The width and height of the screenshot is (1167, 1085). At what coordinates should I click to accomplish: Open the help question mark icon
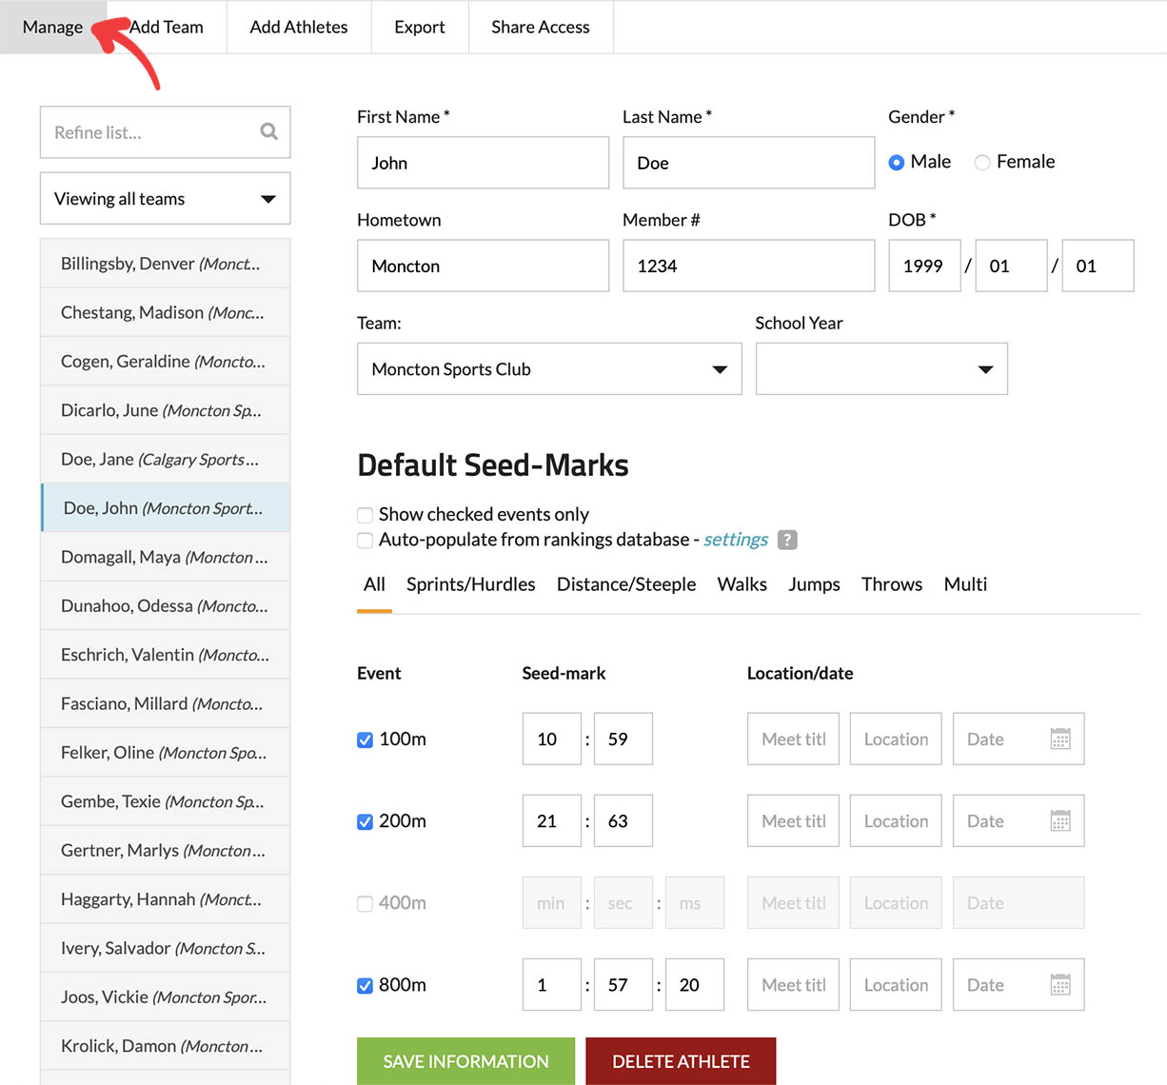(787, 540)
